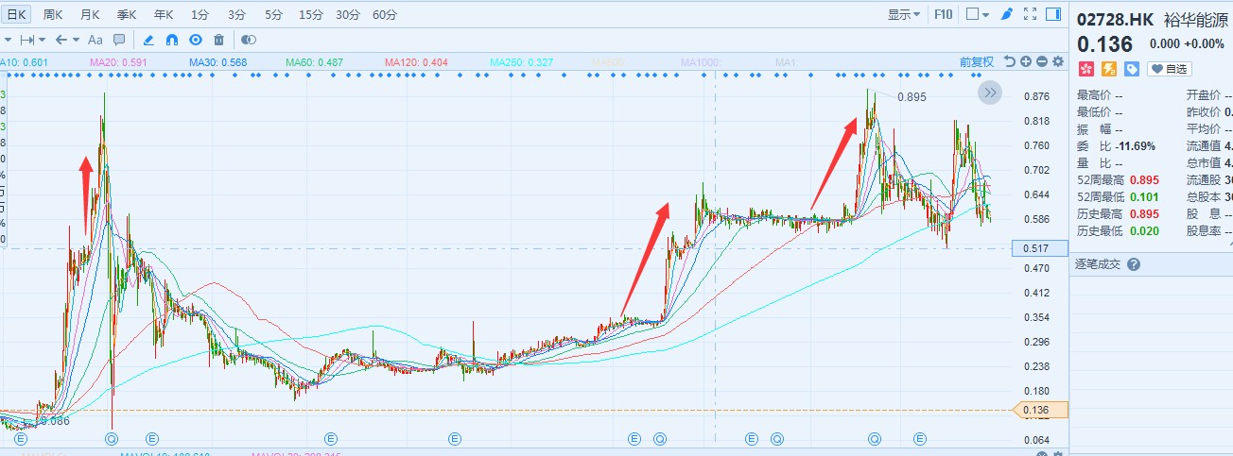Click 前复权 price adjustment link

(x=977, y=61)
